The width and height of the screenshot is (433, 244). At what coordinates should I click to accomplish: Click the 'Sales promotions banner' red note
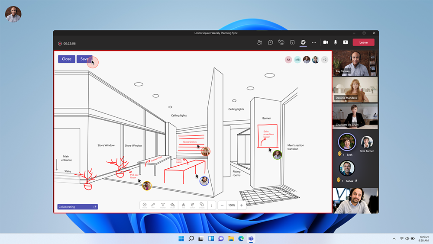(268, 134)
